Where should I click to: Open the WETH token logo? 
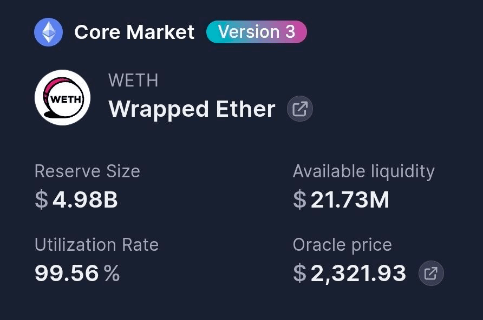[x=62, y=98]
